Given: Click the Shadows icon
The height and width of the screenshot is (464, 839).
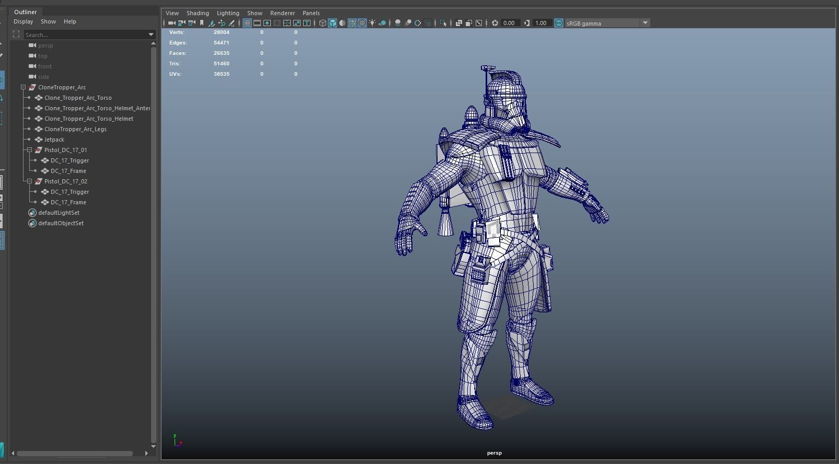Looking at the screenshot, I should click(382, 23).
